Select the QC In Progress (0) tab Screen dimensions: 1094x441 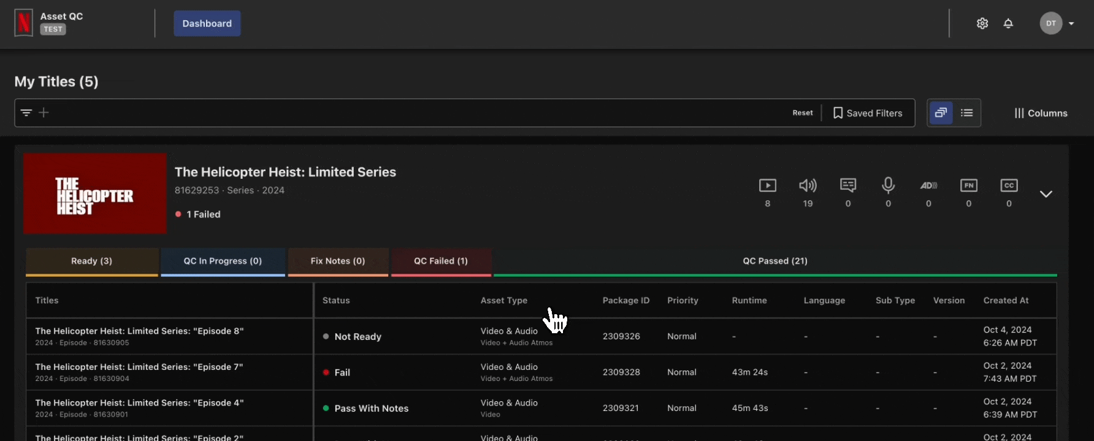tap(223, 262)
